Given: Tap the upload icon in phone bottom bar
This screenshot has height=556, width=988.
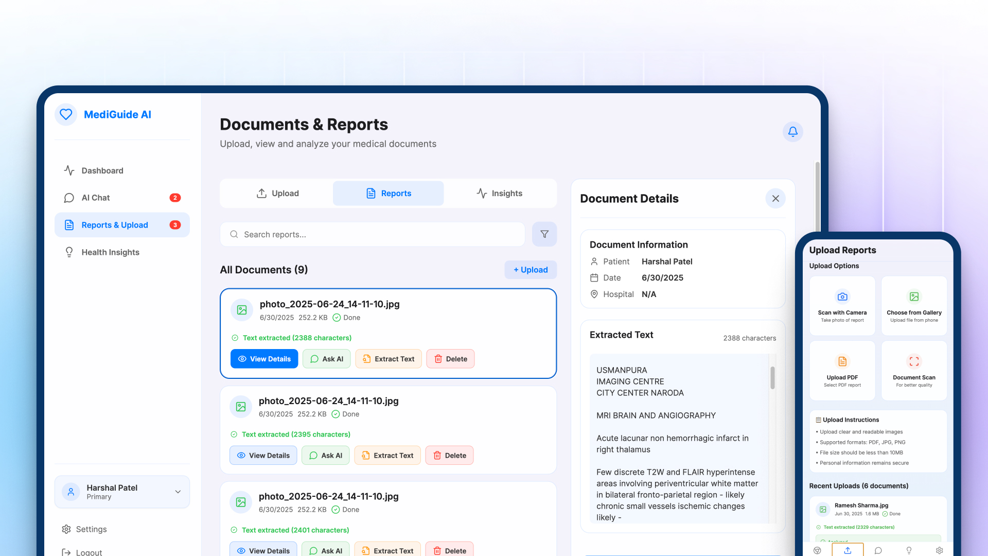Looking at the screenshot, I should coord(848,550).
